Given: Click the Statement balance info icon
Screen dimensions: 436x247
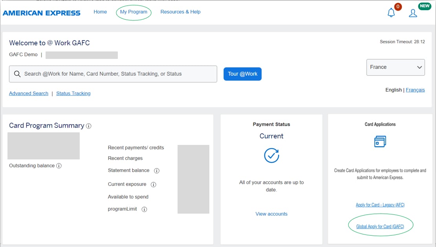Looking at the screenshot, I should (x=156, y=171).
